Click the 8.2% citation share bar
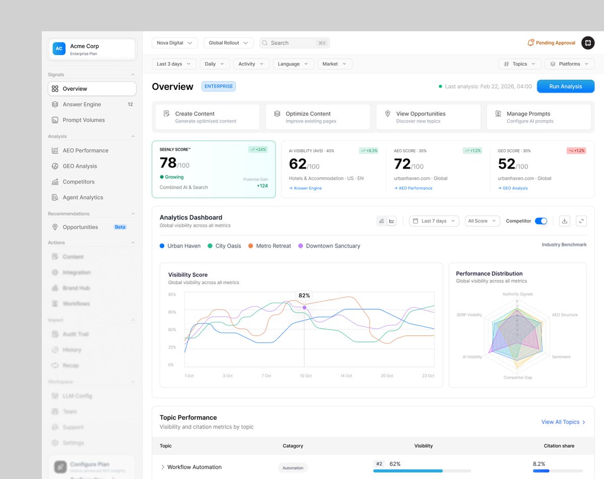 pyautogui.click(x=558, y=471)
